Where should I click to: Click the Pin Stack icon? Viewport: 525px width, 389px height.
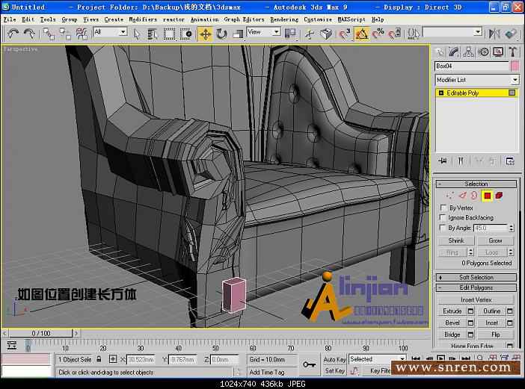point(442,161)
